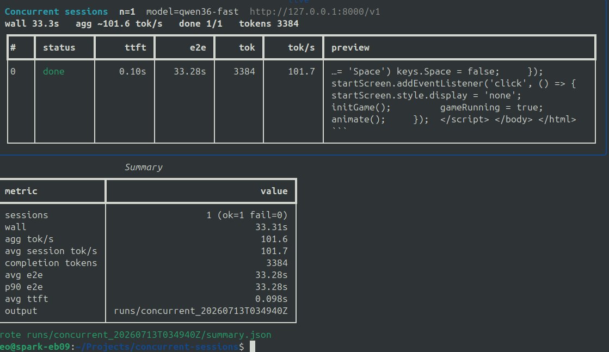
Task: Click the 'preview' column header
Action: click(x=350, y=47)
